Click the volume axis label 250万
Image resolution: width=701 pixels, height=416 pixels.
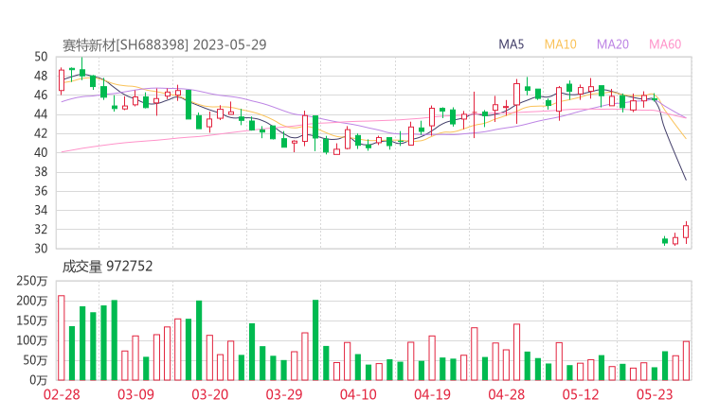[x=32, y=281]
